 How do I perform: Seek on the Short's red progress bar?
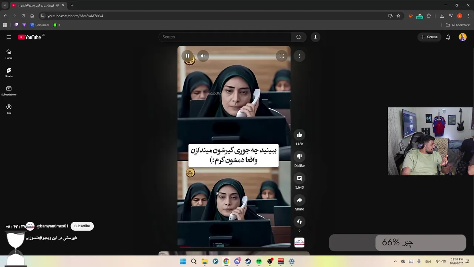tap(234, 247)
